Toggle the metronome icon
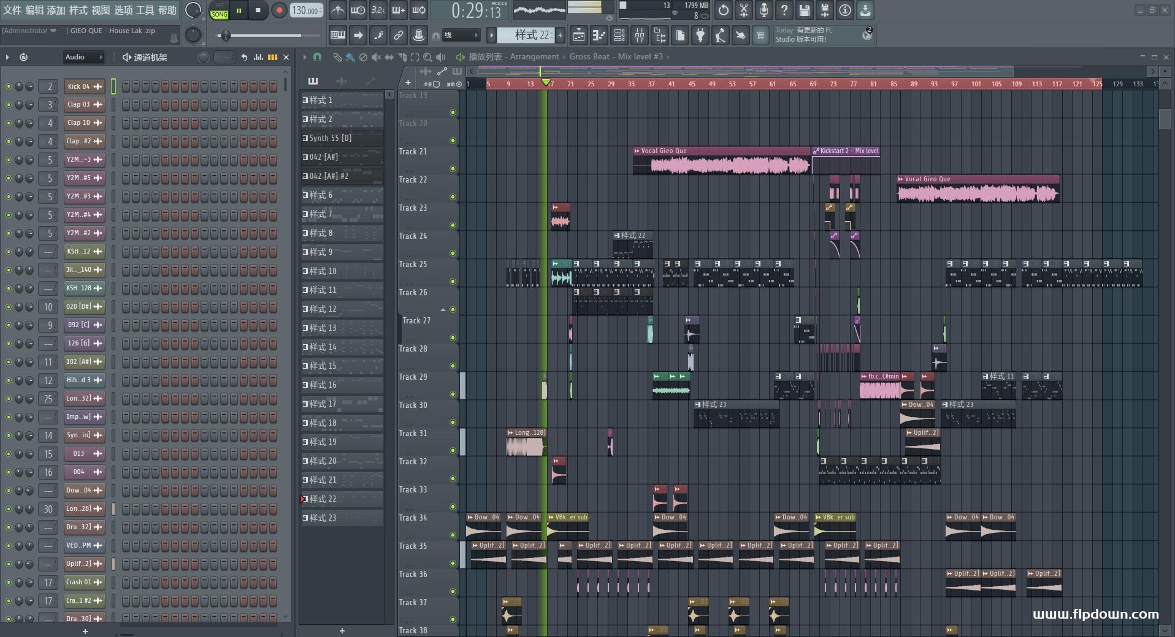This screenshot has width=1175, height=637. coord(338,10)
